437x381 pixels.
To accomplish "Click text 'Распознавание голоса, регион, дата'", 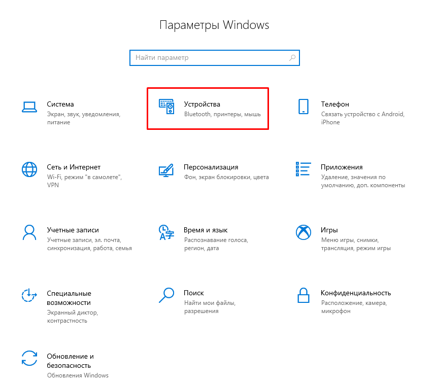I will pyautogui.click(x=216, y=244).
